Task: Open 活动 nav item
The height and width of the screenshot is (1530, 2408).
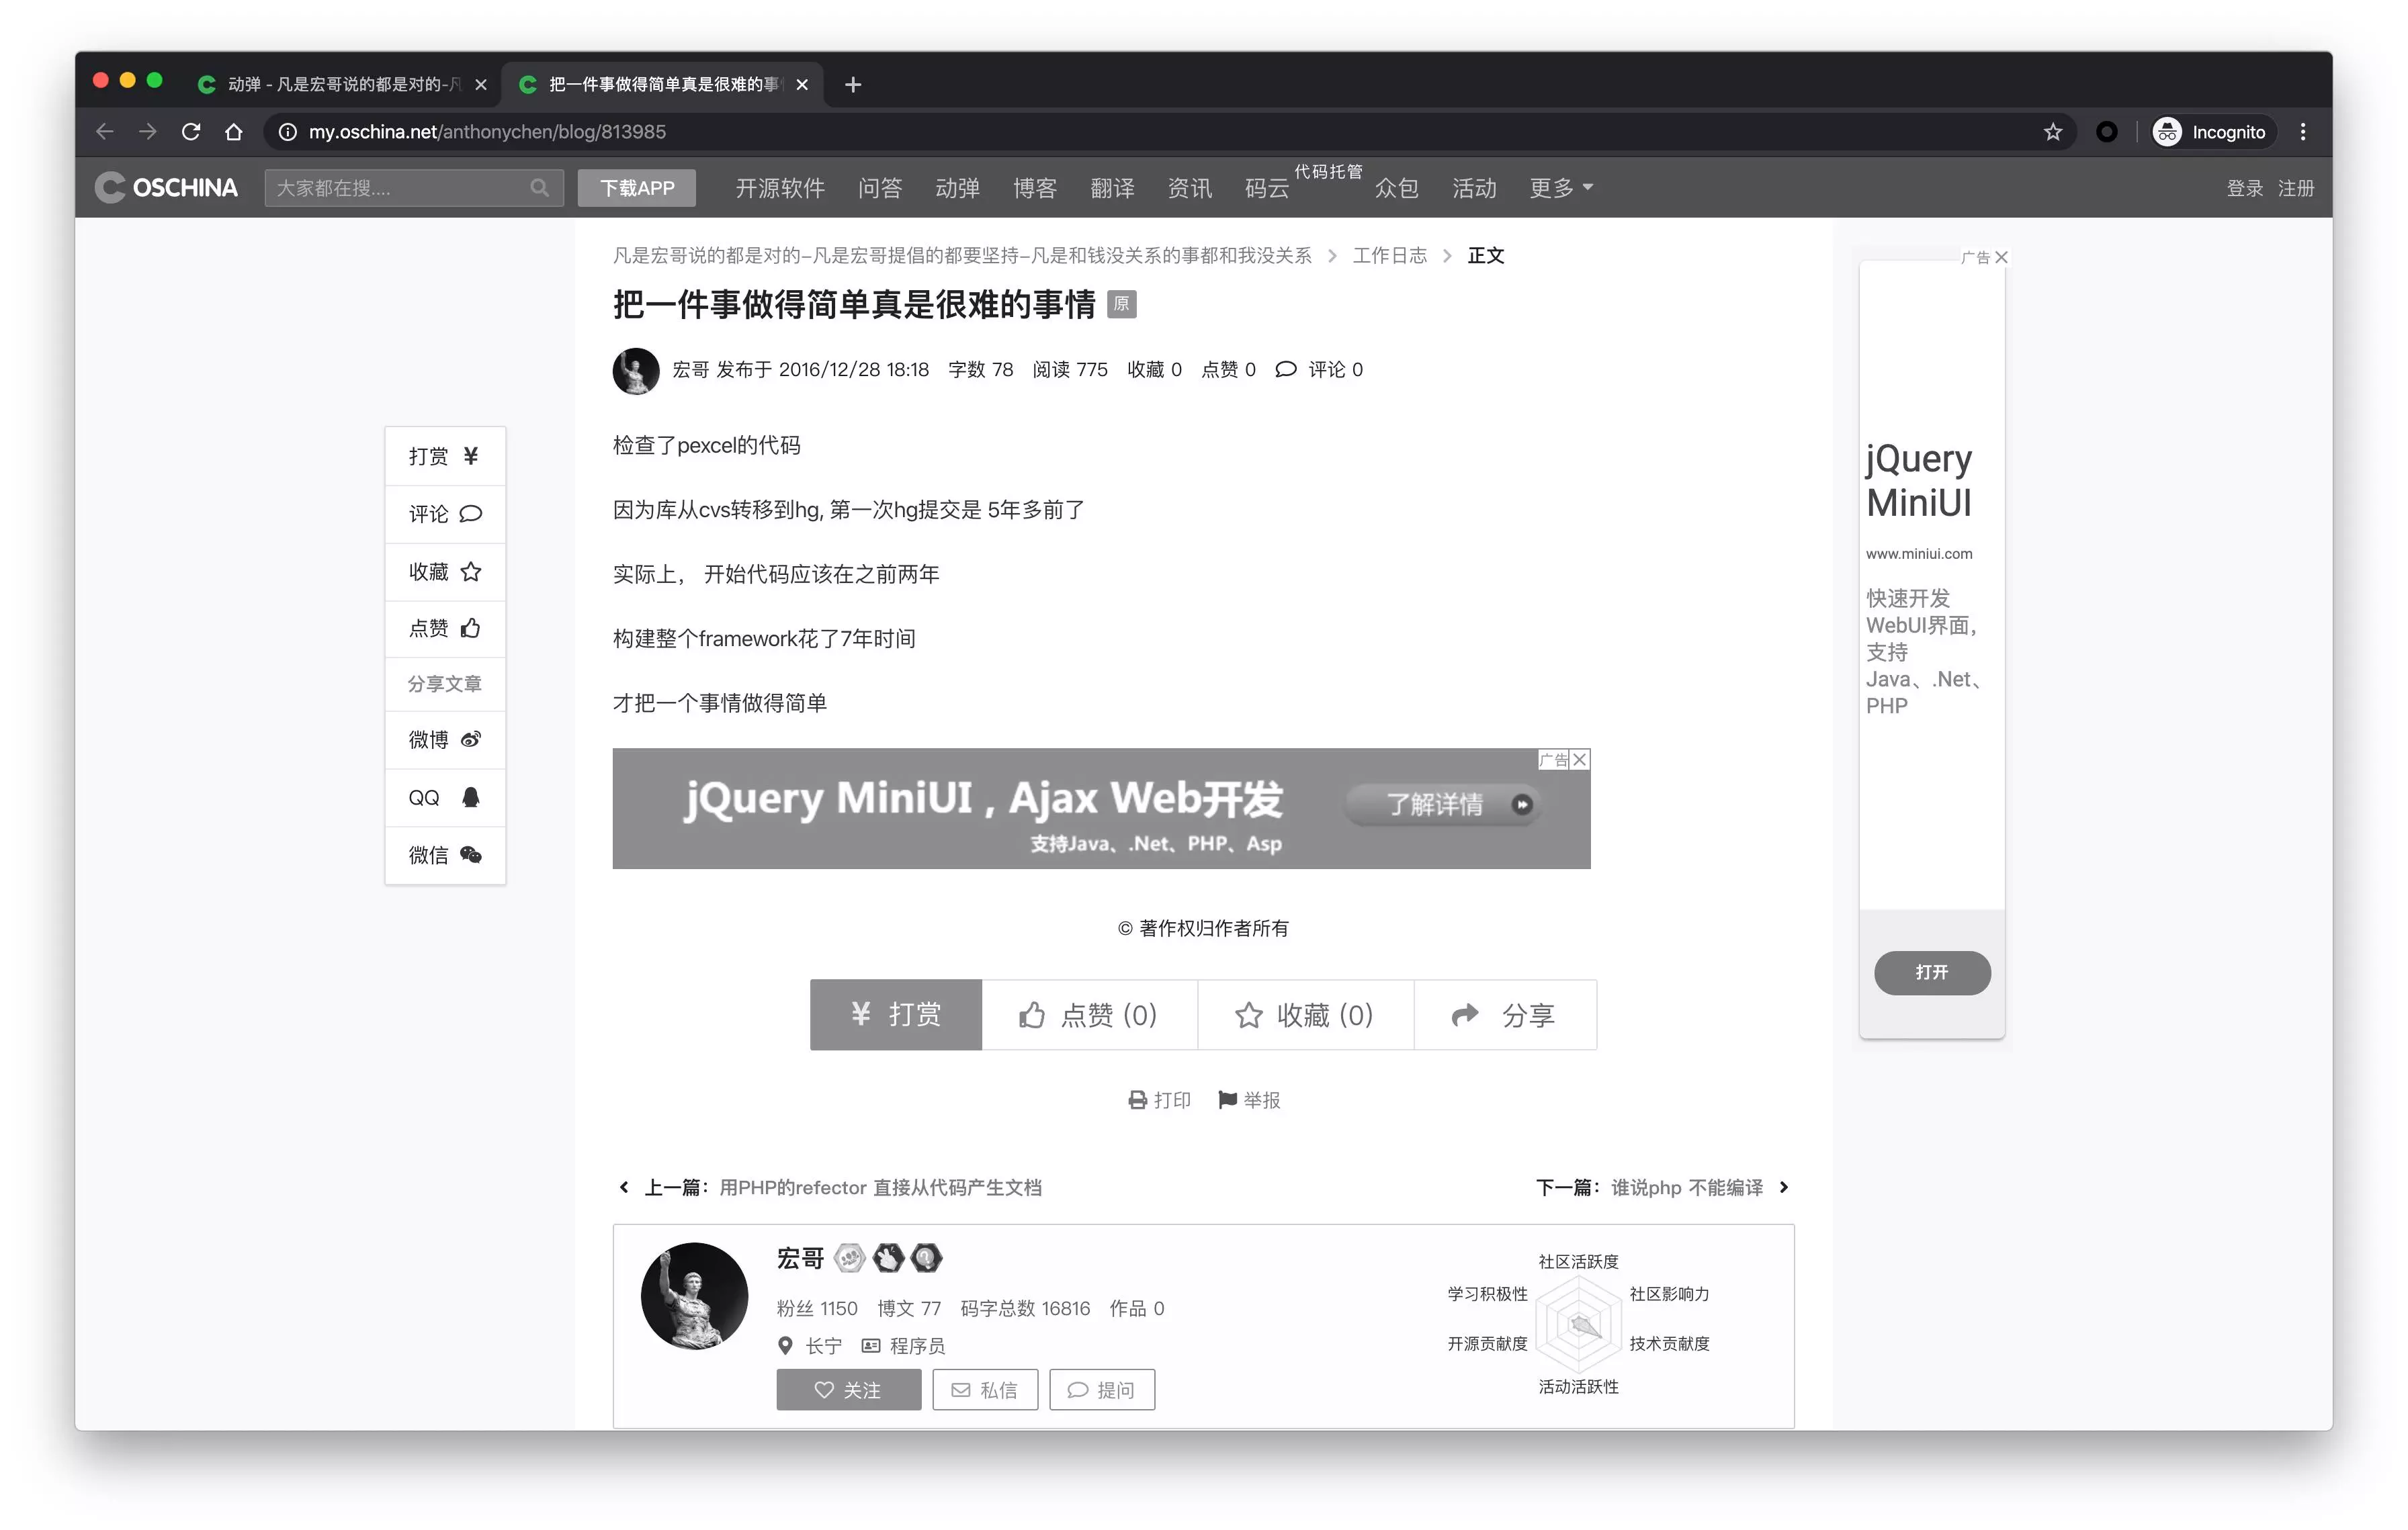Action: pos(1474,188)
